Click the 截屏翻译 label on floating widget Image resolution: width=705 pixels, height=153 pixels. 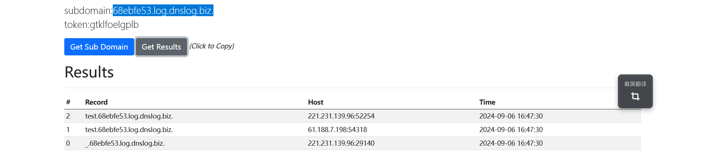635,84
